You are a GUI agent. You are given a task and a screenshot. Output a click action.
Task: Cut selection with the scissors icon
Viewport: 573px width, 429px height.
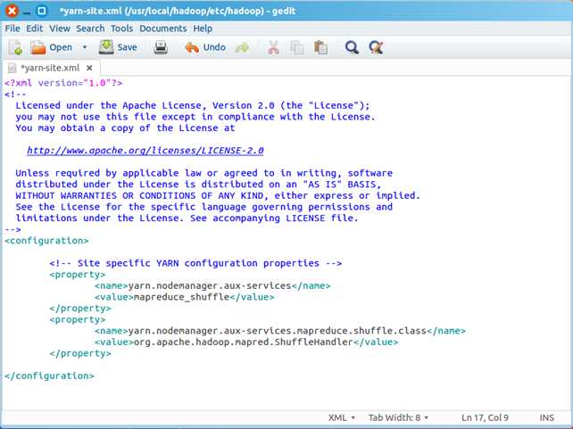point(273,47)
